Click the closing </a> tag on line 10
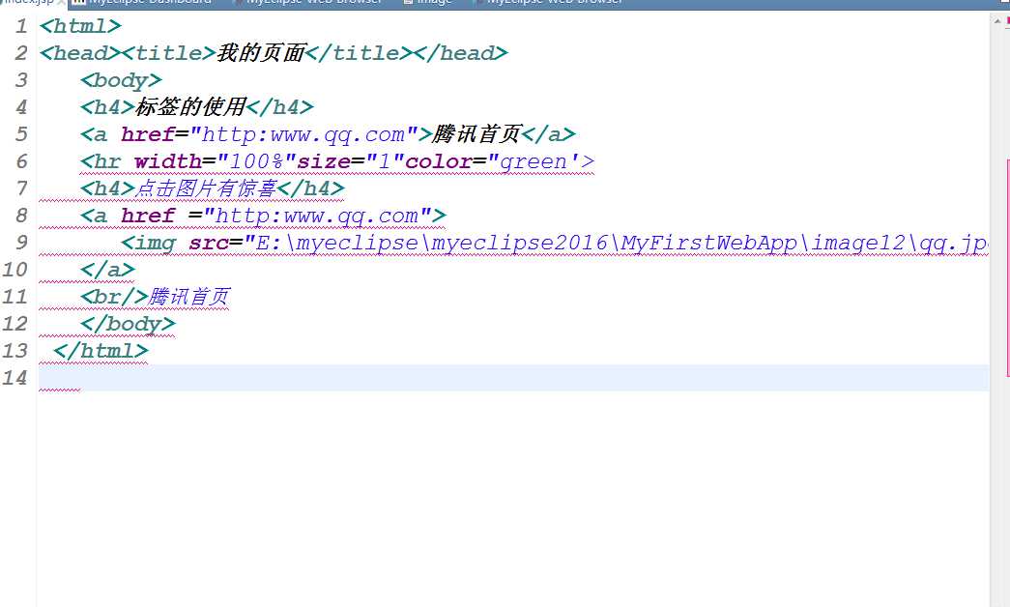This screenshot has height=607, width=1010. 107,270
